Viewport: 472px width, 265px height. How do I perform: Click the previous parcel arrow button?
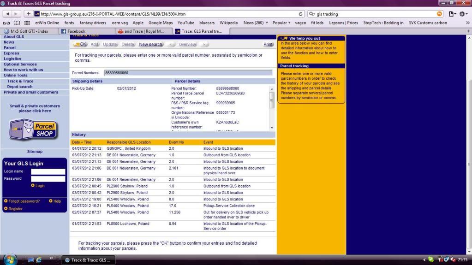(x=171, y=45)
